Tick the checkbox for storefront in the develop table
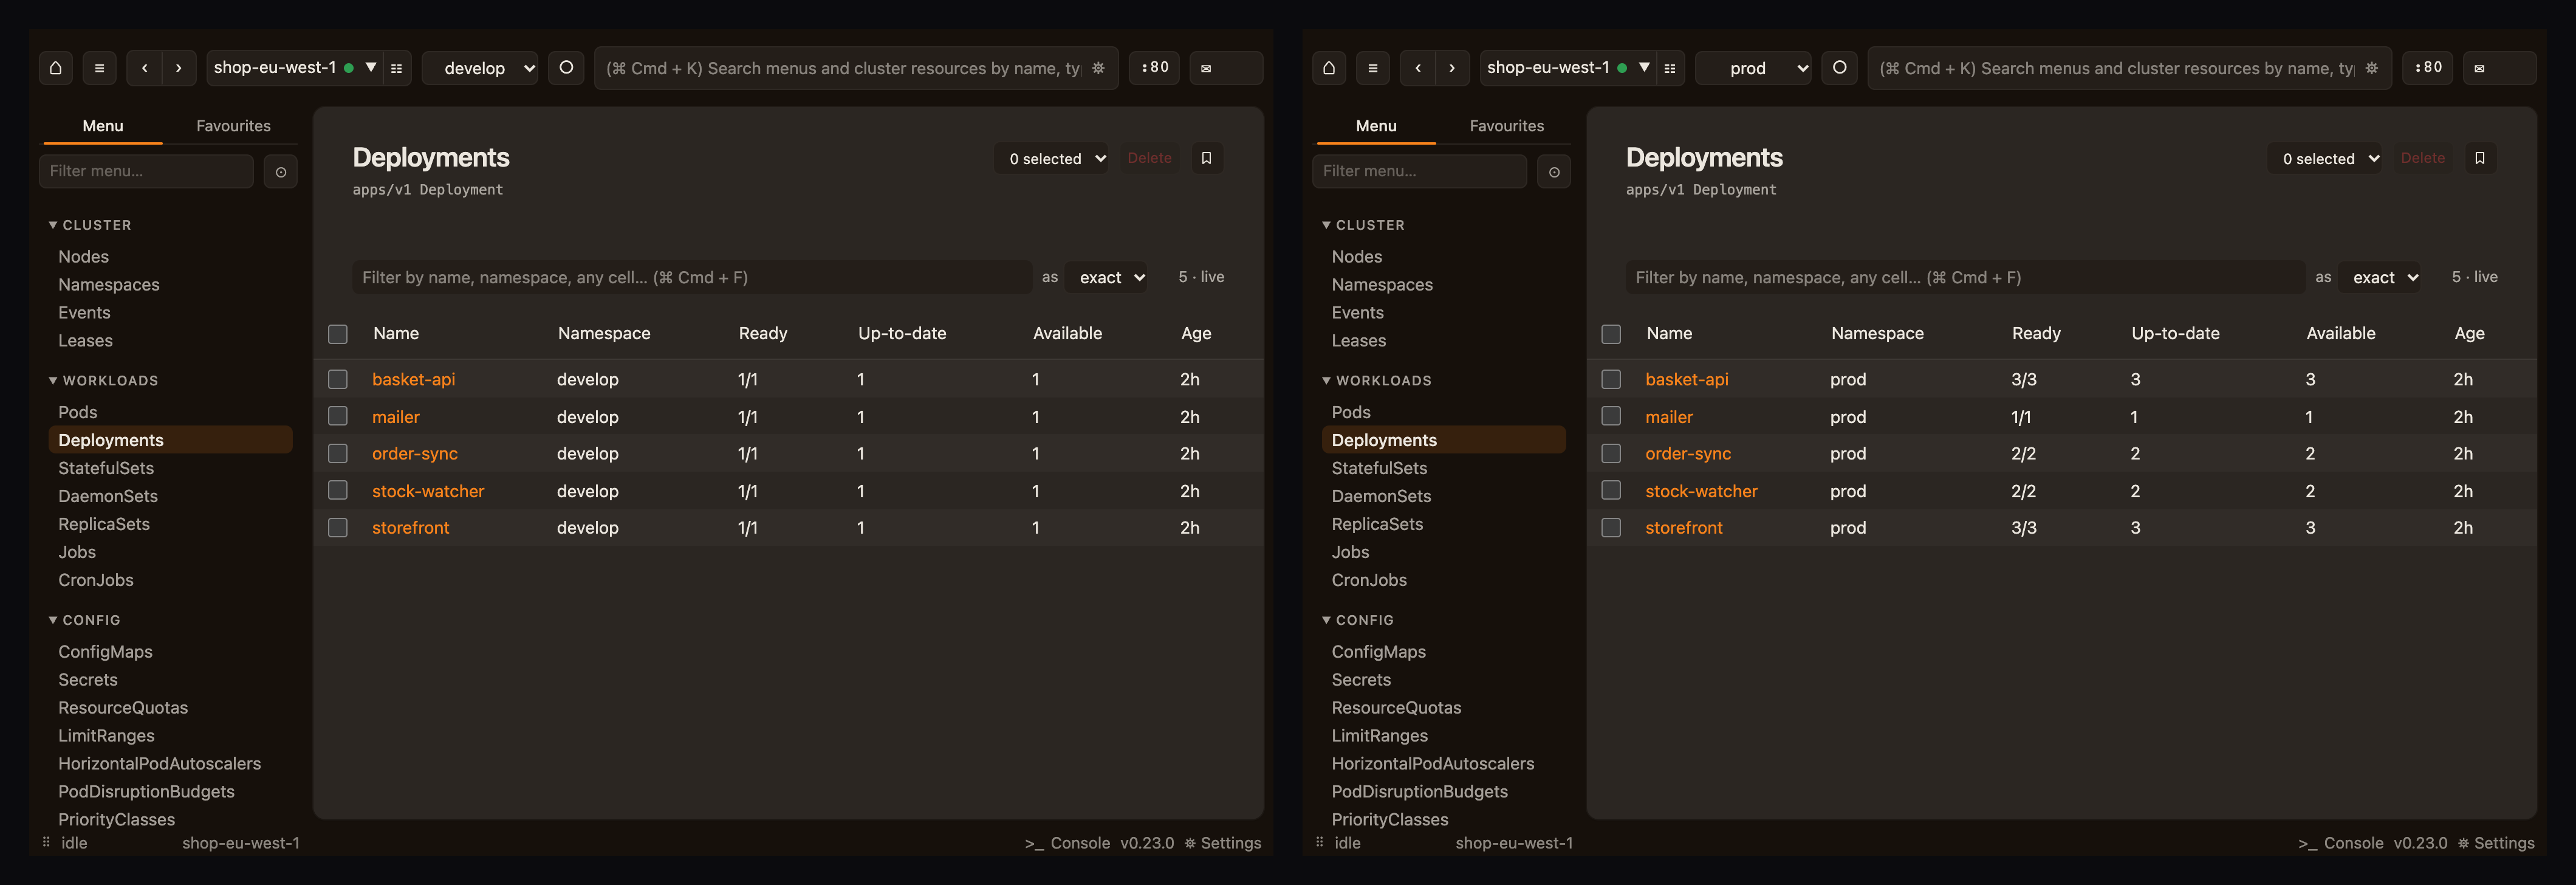 pyautogui.click(x=338, y=527)
